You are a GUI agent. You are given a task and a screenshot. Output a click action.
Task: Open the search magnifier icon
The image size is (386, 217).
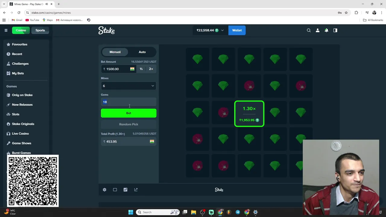309,30
